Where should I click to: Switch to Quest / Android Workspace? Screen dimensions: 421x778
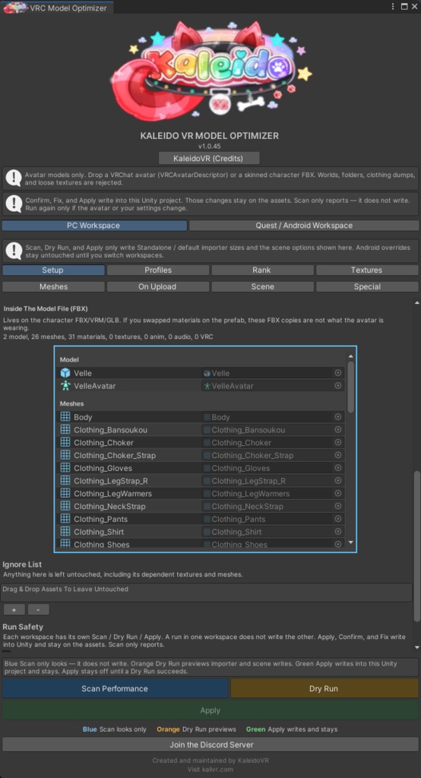(304, 225)
